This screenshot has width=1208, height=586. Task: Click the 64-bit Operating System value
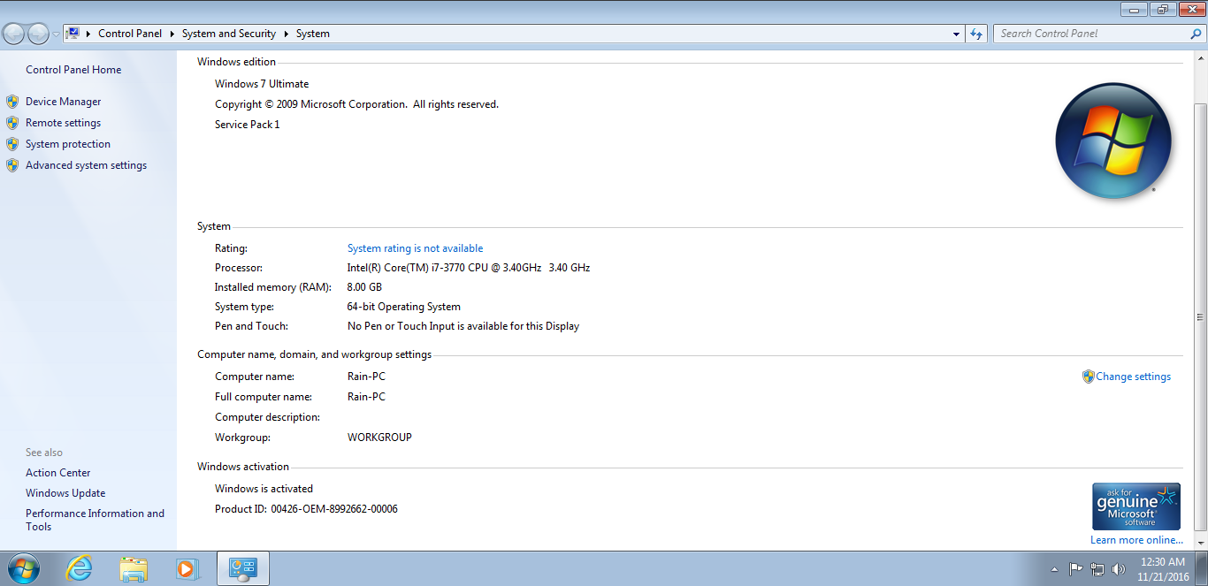404,307
